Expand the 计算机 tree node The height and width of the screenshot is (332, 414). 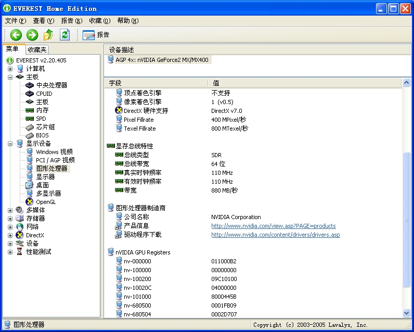coord(10,69)
